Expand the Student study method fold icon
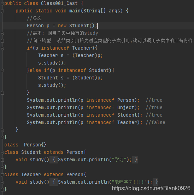Image resolution: width=194 pixels, height=195 pixels. click(2, 160)
